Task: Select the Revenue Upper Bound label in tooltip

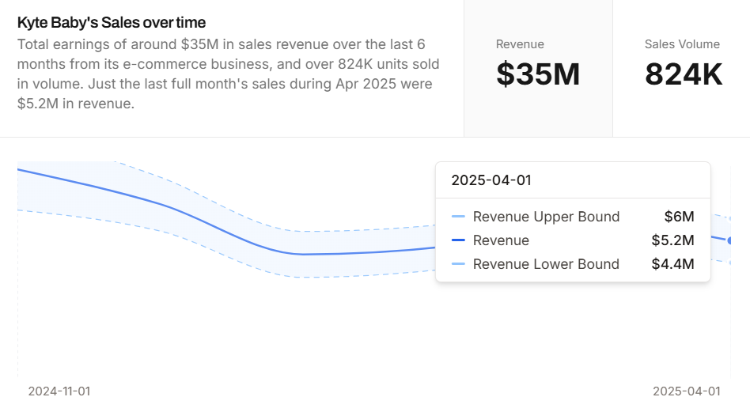Action: point(546,217)
